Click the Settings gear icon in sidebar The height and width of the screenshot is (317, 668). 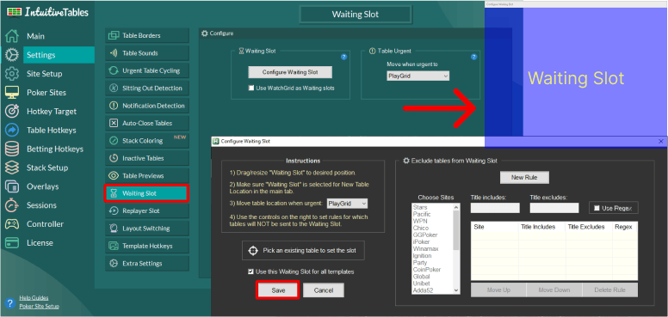click(x=11, y=55)
